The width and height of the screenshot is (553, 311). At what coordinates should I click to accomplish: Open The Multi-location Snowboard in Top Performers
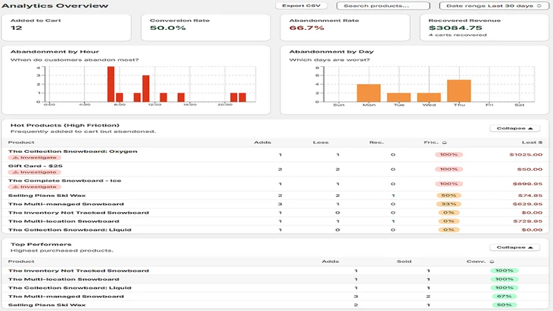click(x=275, y=279)
